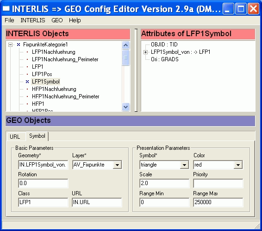The image size is (262, 231).
Task: Open the INTERLIS menu
Action: click(33, 20)
